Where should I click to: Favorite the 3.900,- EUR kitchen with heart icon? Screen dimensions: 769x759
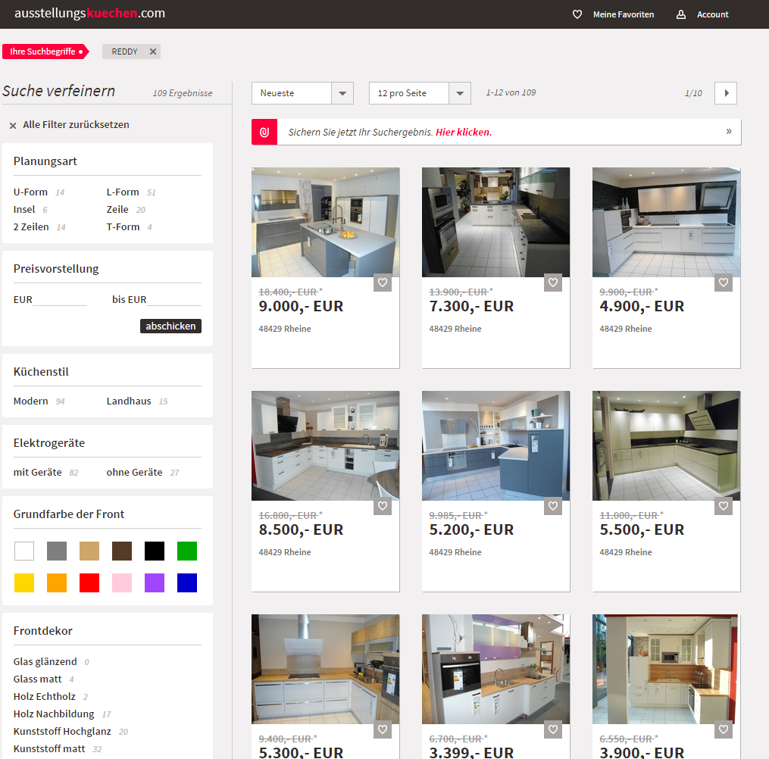[x=724, y=729]
